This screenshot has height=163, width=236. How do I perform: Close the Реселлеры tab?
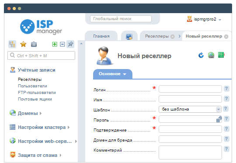tap(173, 37)
